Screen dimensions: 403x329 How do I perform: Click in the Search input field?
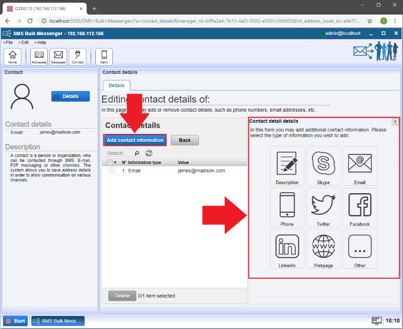tap(119, 153)
